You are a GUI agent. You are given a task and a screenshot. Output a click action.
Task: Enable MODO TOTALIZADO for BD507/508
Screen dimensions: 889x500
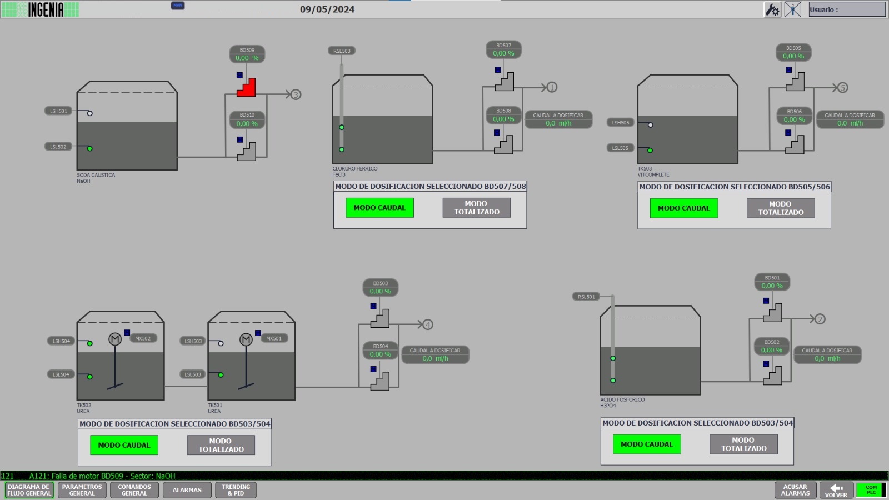coord(477,208)
